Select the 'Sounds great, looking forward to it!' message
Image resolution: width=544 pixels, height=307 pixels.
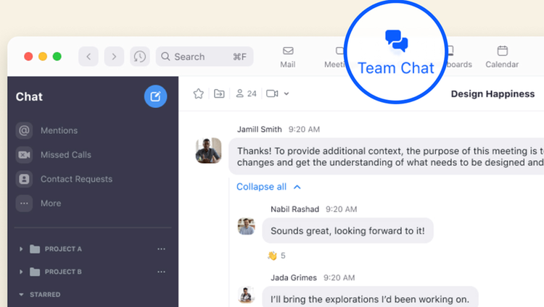pos(347,231)
